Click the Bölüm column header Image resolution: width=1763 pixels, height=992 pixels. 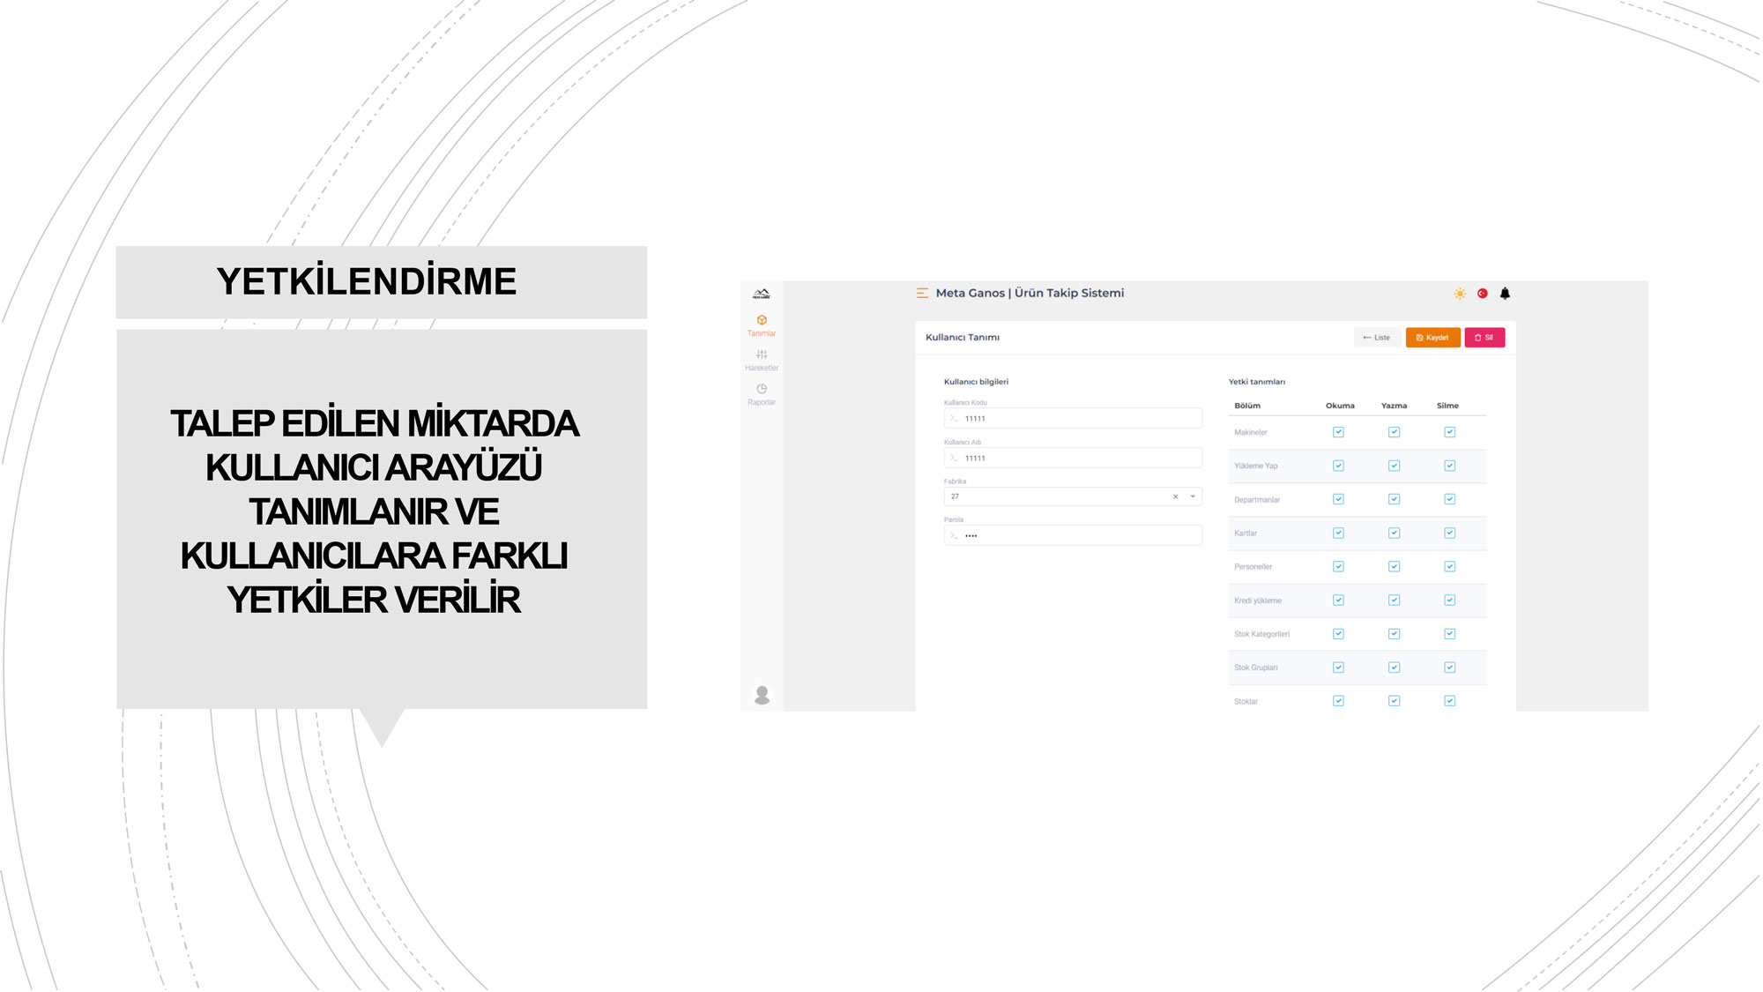pyautogui.click(x=1247, y=406)
